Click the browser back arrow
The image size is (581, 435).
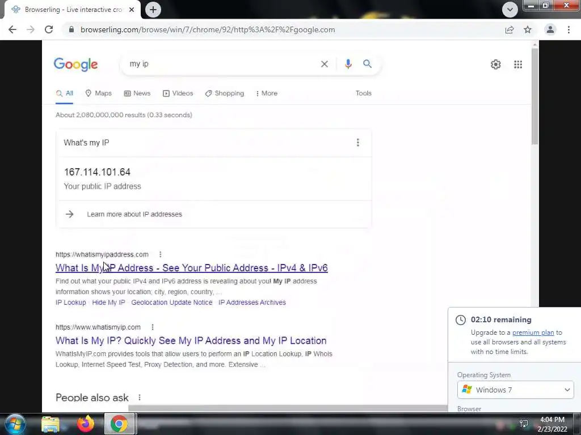click(x=12, y=29)
